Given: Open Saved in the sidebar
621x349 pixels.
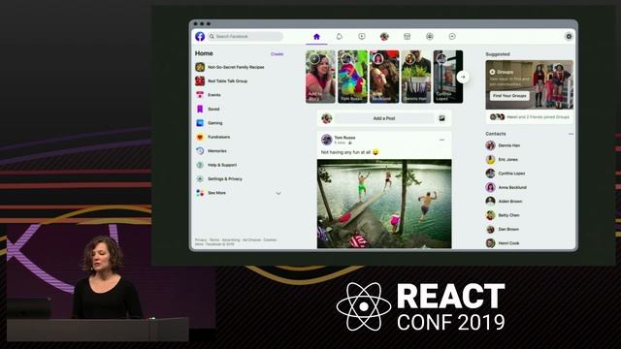Looking at the screenshot, I should click(x=213, y=109).
